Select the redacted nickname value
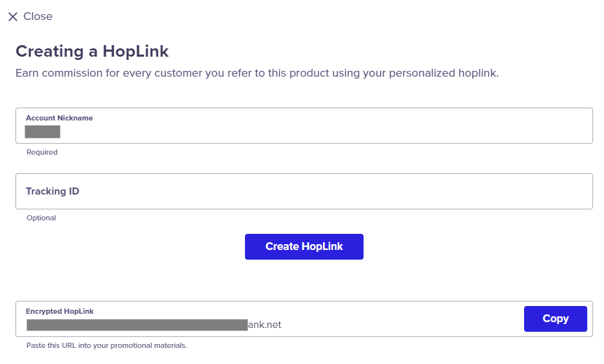The height and width of the screenshot is (364, 604). pyautogui.click(x=43, y=131)
